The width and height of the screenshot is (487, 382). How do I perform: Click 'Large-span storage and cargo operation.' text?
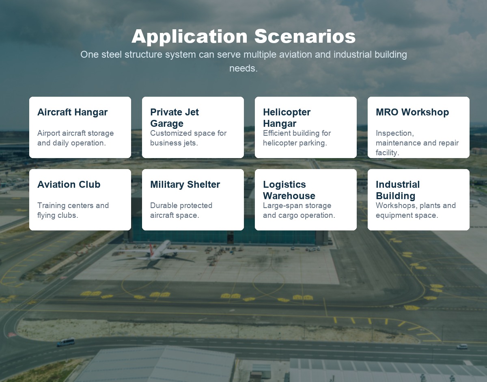click(299, 211)
